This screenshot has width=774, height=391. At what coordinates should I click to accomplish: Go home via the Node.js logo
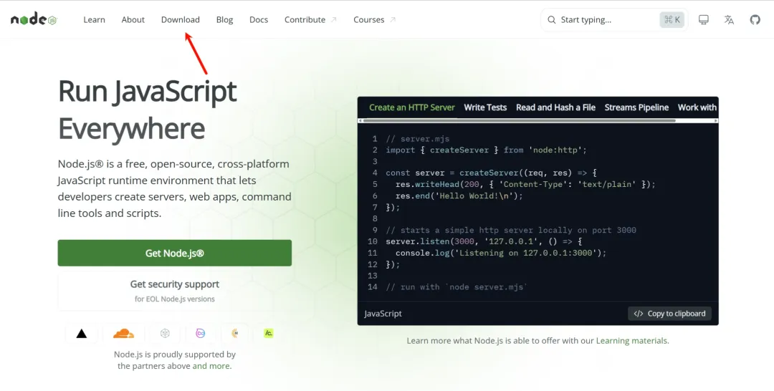34,20
